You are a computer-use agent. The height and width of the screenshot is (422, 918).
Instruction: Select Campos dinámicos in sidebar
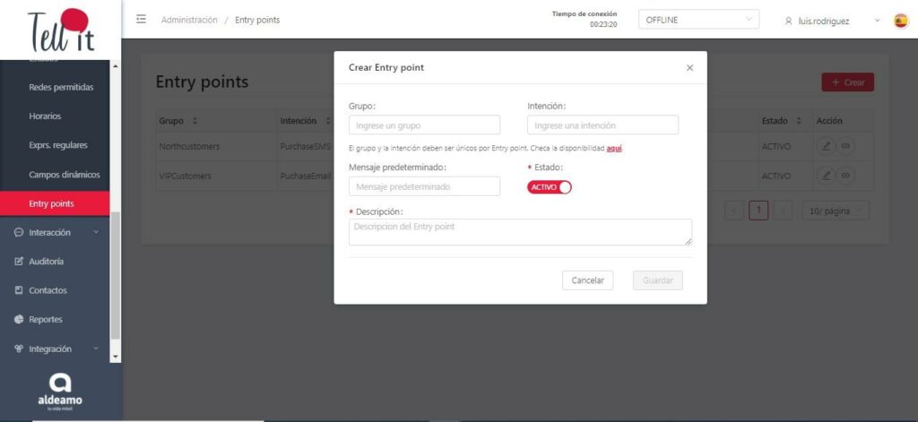click(x=64, y=175)
